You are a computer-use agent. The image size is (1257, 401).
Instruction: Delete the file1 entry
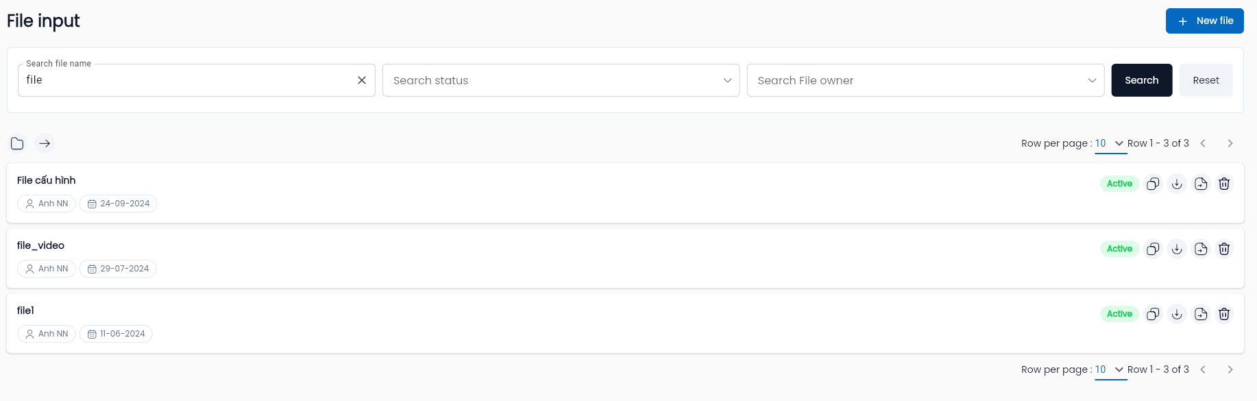coord(1224,314)
